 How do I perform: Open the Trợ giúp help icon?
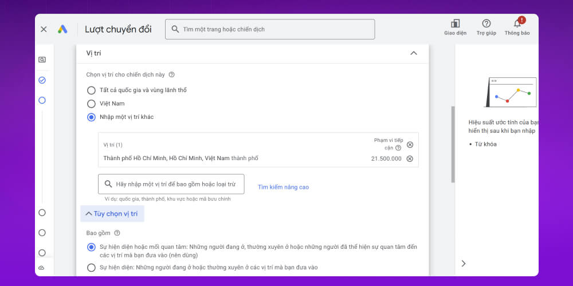(486, 24)
